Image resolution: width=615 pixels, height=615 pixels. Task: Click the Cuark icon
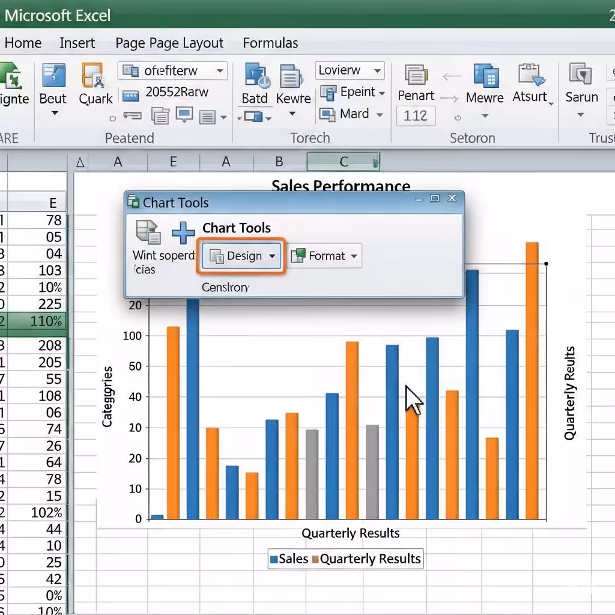point(93,75)
